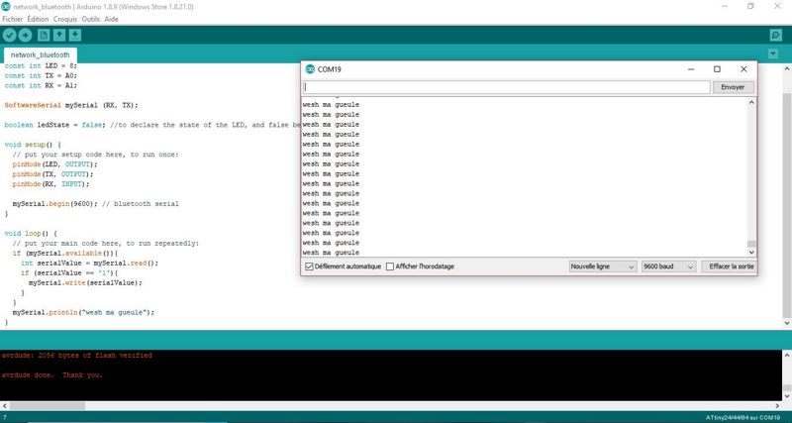Click 'int serialValue = mySerial.read();' line
Screen dimensions: 792x423
coord(89,263)
